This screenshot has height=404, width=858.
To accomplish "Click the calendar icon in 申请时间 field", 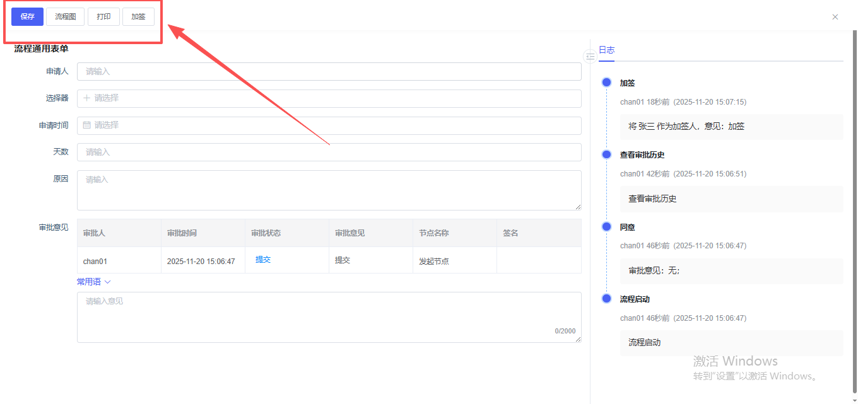I will pyautogui.click(x=87, y=125).
